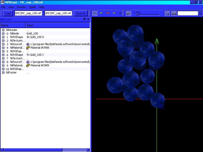Select the green eye view button
The height and width of the screenshot is (152, 203).
101,13
